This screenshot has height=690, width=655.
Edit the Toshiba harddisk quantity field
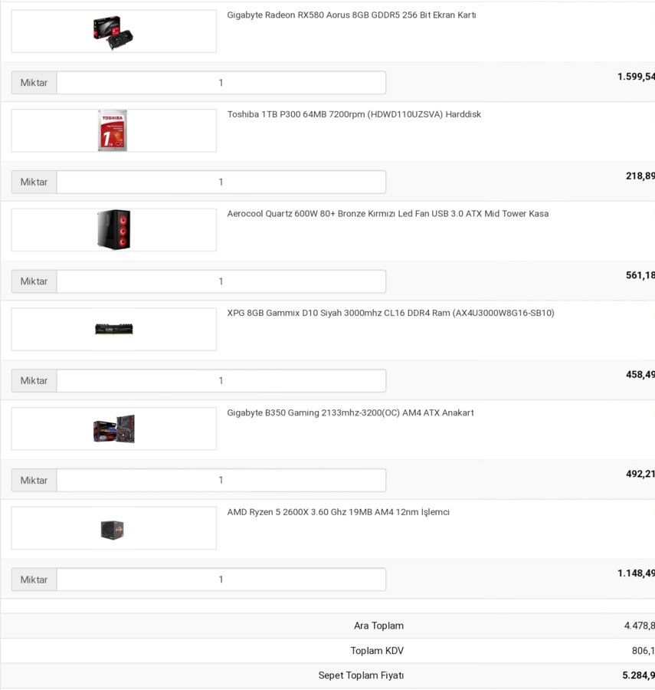pos(221,182)
